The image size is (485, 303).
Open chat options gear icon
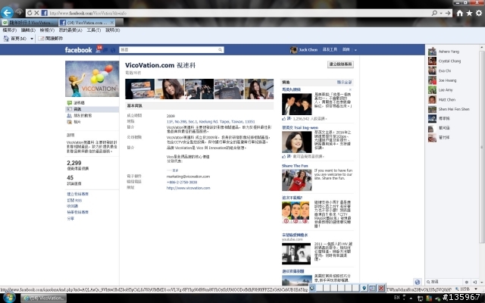click(467, 282)
